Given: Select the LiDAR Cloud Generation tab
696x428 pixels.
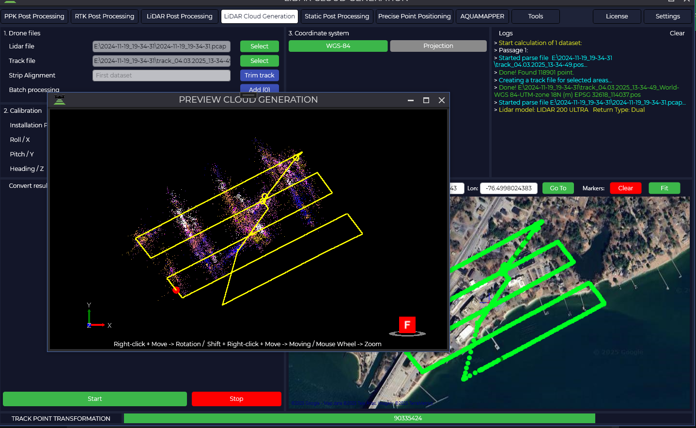Looking at the screenshot, I should pos(260,16).
